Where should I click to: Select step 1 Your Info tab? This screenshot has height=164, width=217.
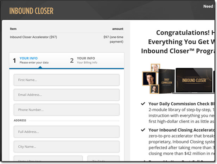[x=31, y=61]
